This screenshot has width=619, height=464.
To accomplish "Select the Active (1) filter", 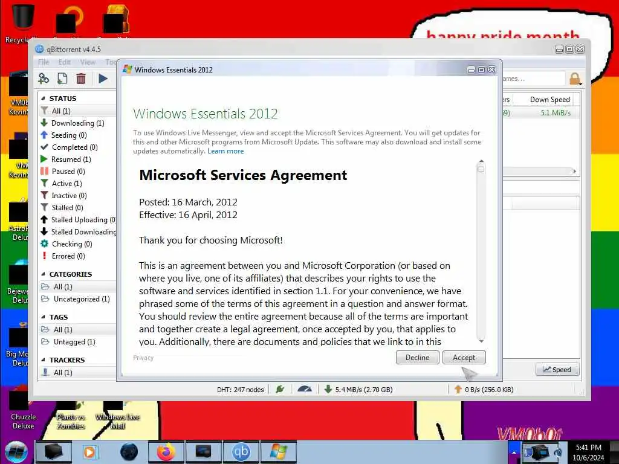I will tap(78, 184).
